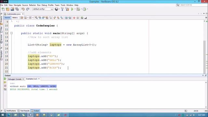
Task: Close the CodeSamples.java editor tab
Action: click(23, 14)
